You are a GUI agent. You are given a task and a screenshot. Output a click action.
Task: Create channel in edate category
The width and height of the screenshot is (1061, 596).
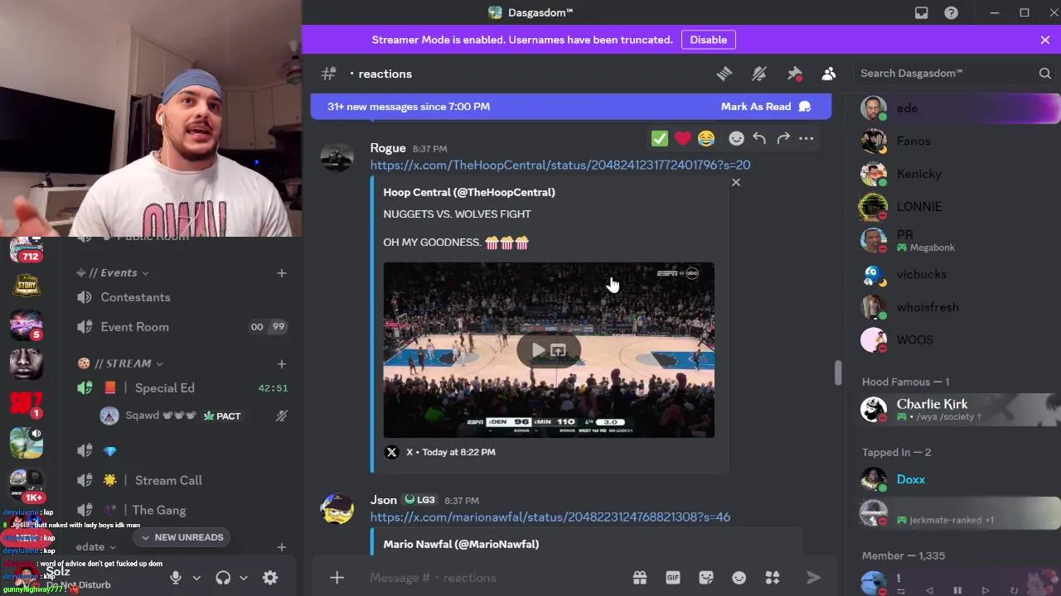tap(282, 547)
